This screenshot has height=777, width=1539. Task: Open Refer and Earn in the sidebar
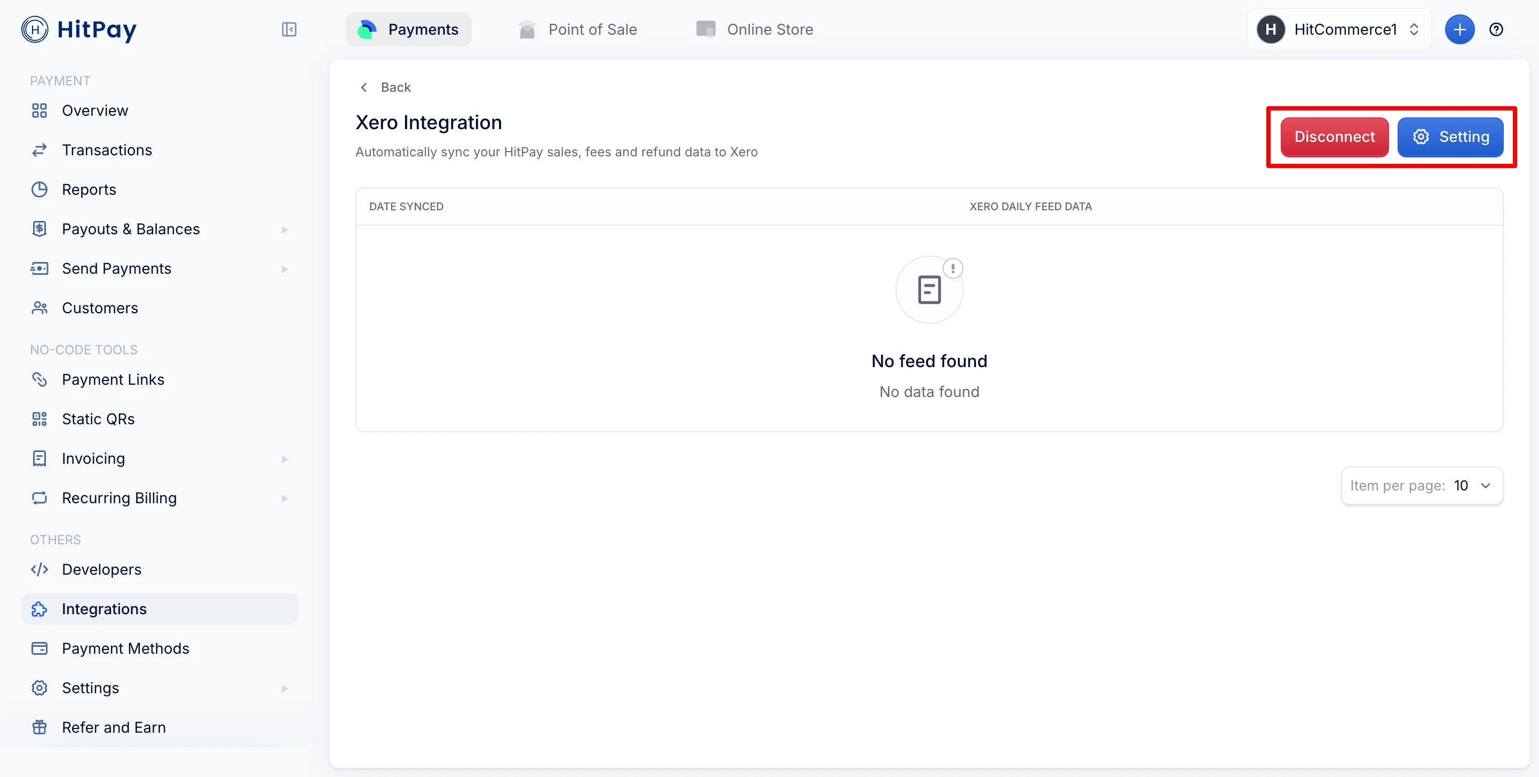point(160,727)
